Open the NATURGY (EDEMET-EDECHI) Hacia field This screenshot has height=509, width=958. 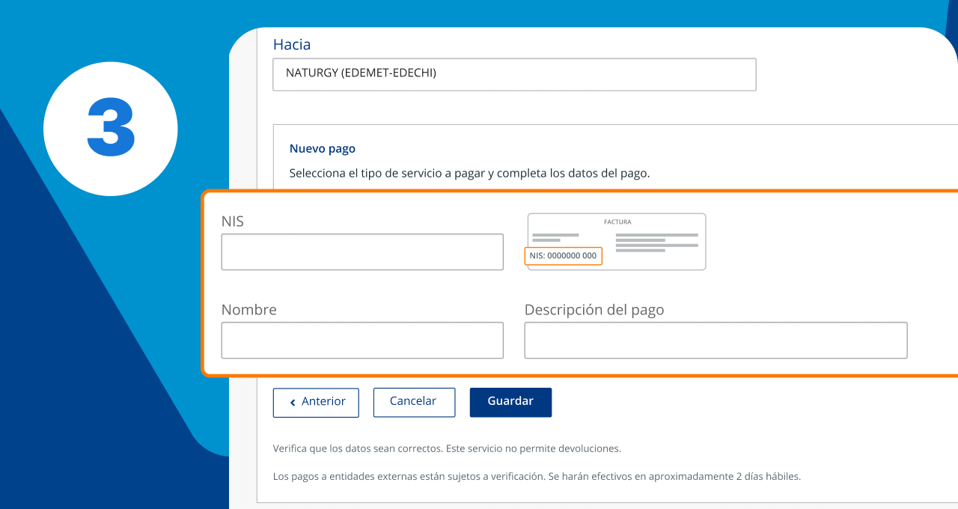514,74
